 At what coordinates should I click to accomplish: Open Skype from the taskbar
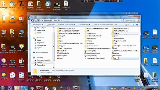pyautogui.click(x=24, y=88)
